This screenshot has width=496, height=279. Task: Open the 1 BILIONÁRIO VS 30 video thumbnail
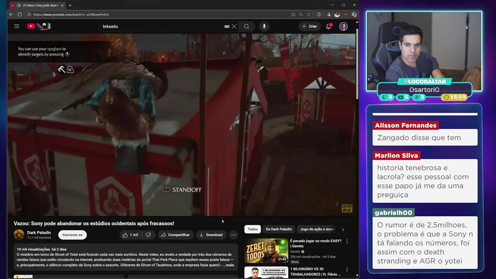point(266,272)
